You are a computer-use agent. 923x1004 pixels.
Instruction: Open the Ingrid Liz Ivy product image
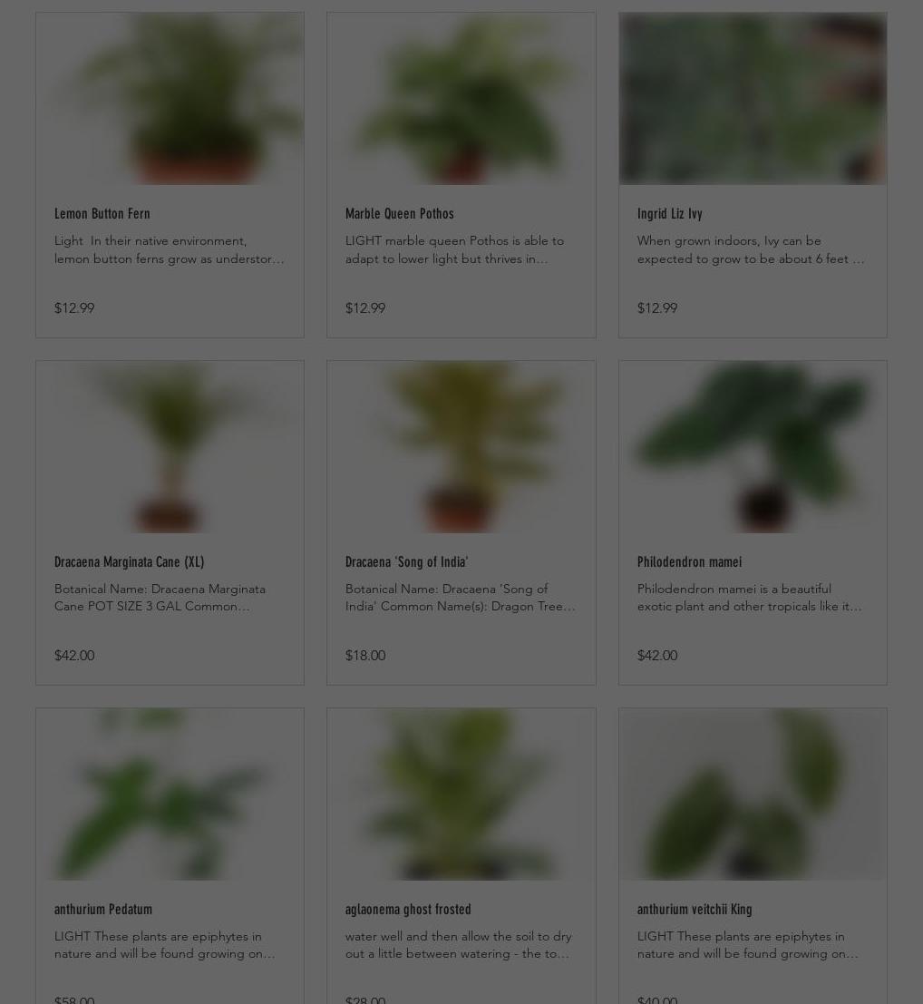[x=753, y=99]
